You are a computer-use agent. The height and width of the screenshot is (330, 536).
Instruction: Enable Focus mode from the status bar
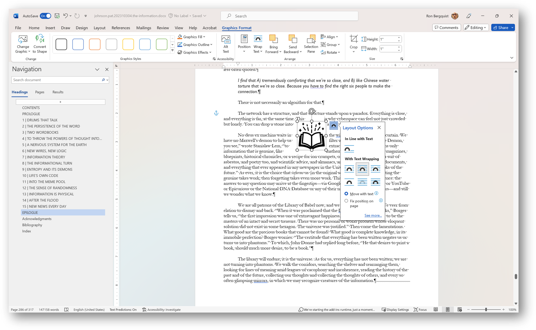420,309
